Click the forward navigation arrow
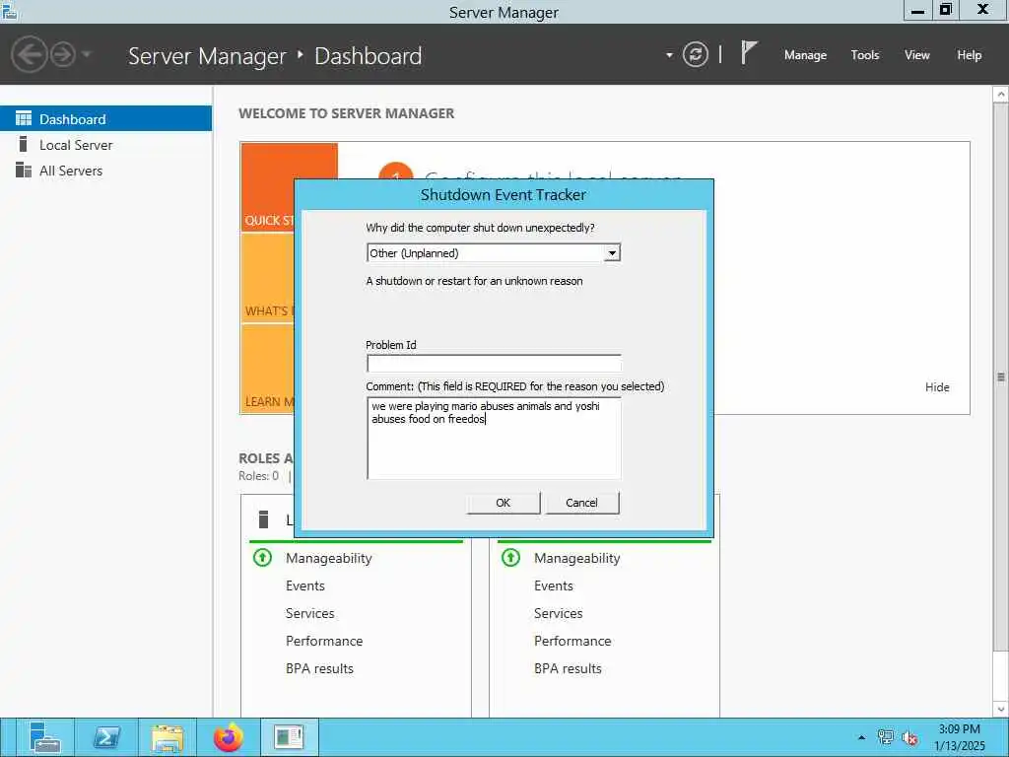 click(63, 55)
